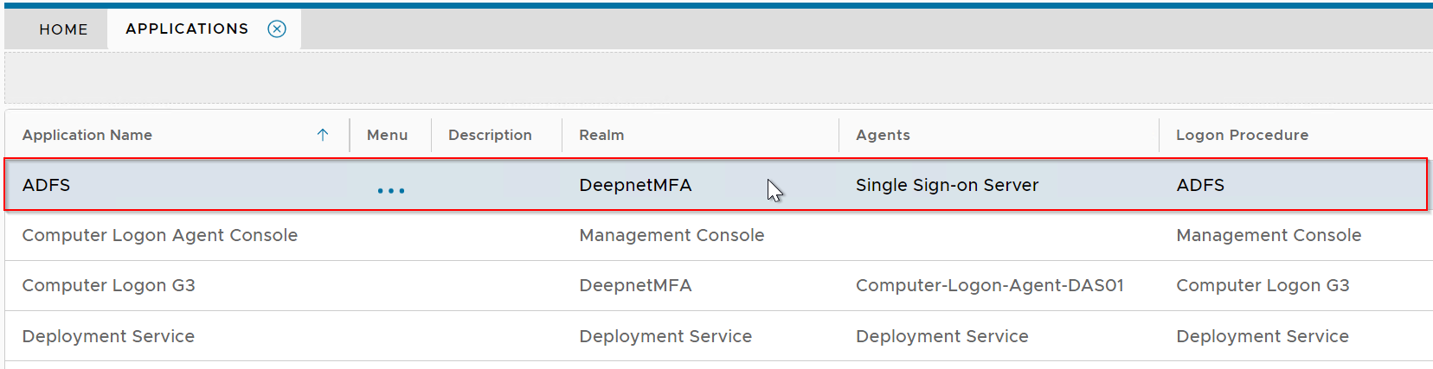Screen dimensions: 1433x369
Task: Open the Deployment Service application entry
Action: [x=108, y=336]
